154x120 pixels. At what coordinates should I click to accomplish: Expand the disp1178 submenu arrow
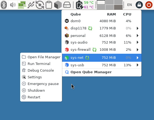(138, 28)
